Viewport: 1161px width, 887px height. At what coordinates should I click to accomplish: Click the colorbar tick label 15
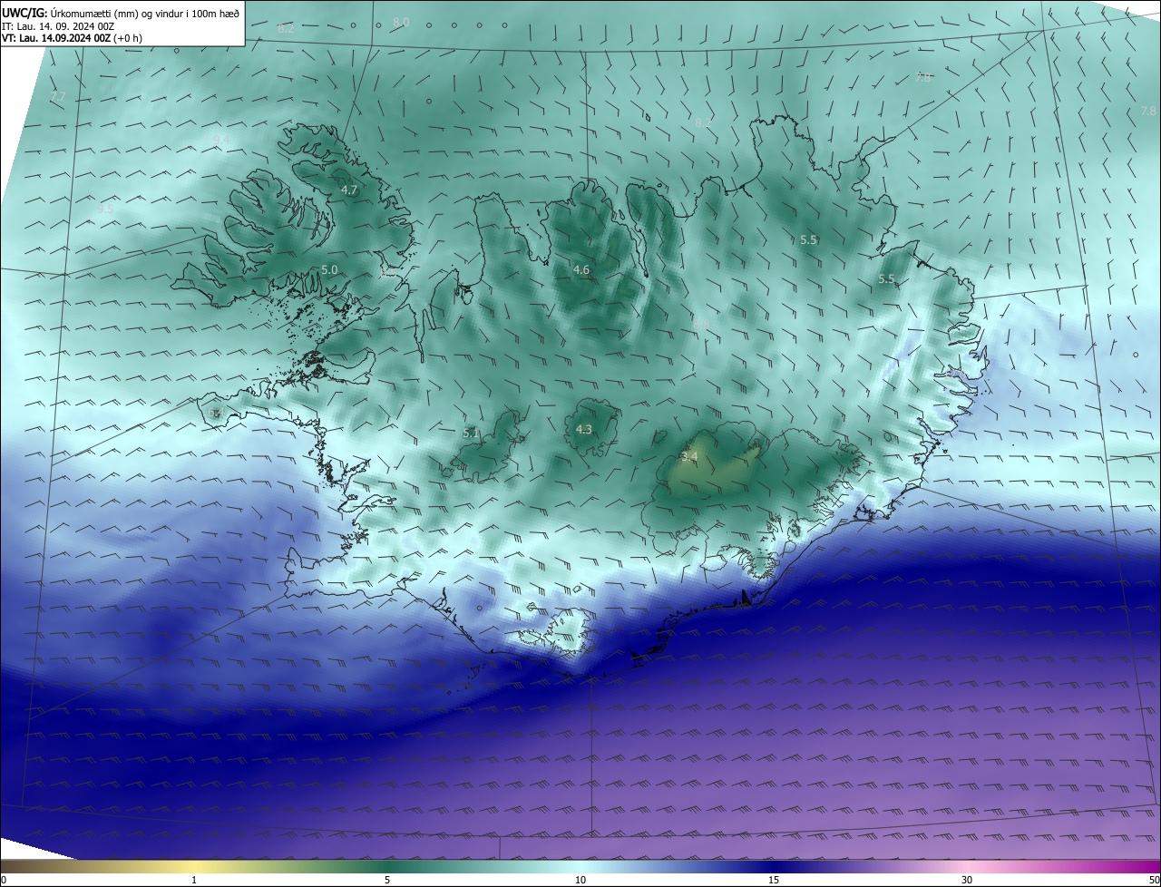[774, 880]
